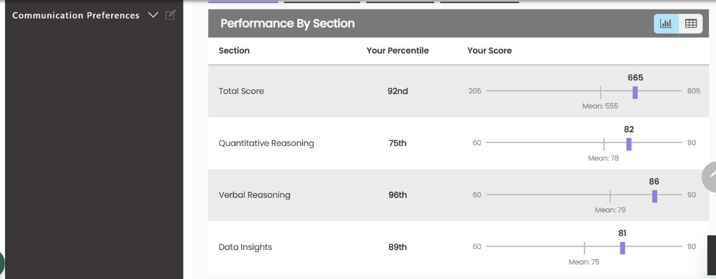
Task: Click the Total Score 665 marker
Action: click(x=635, y=92)
